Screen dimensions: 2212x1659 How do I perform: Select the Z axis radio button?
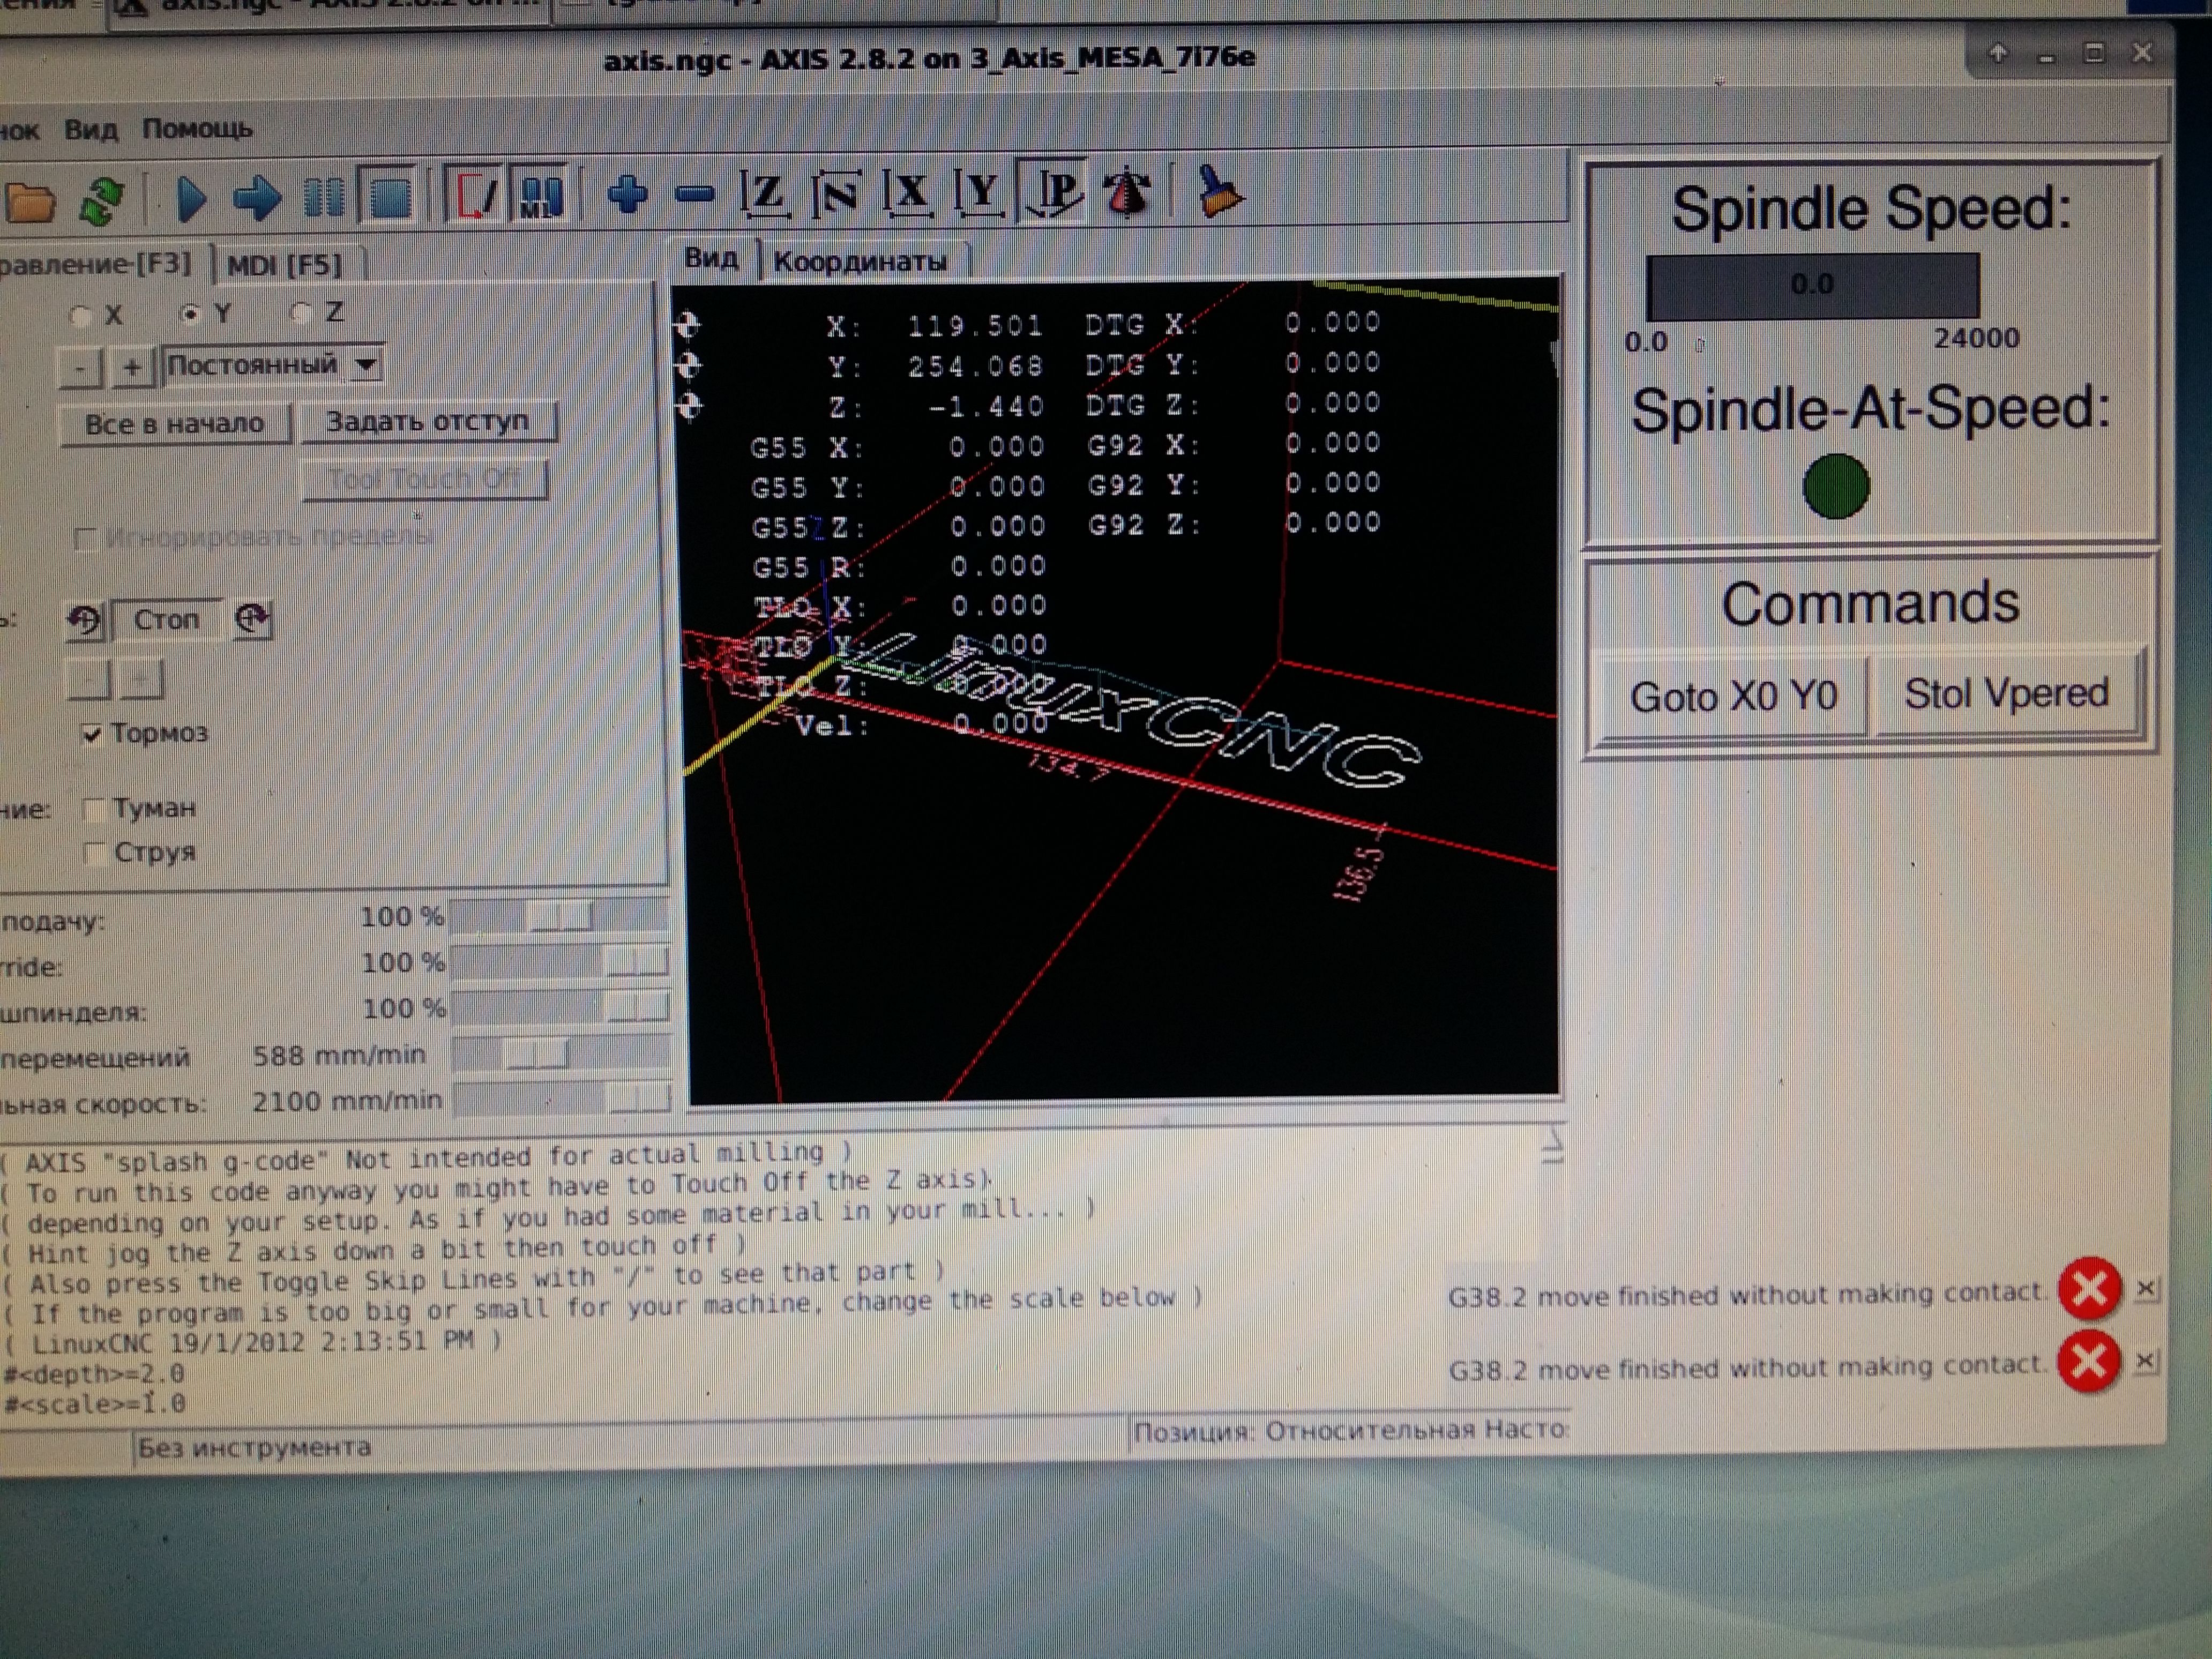300,313
